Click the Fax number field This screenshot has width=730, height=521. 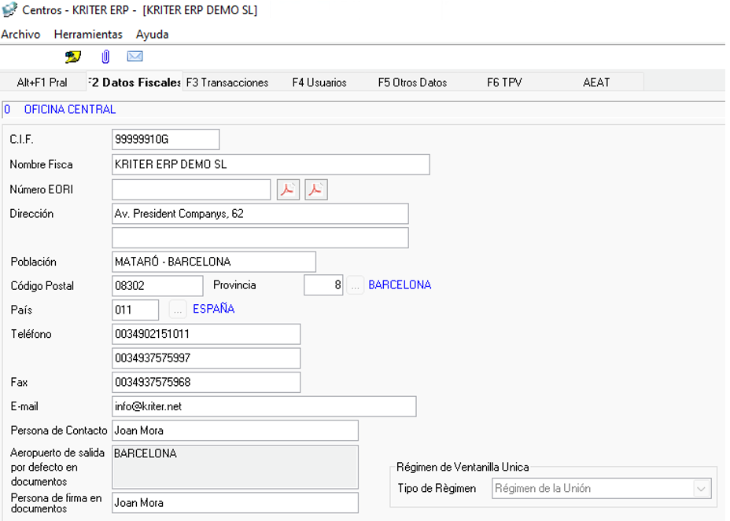(206, 383)
